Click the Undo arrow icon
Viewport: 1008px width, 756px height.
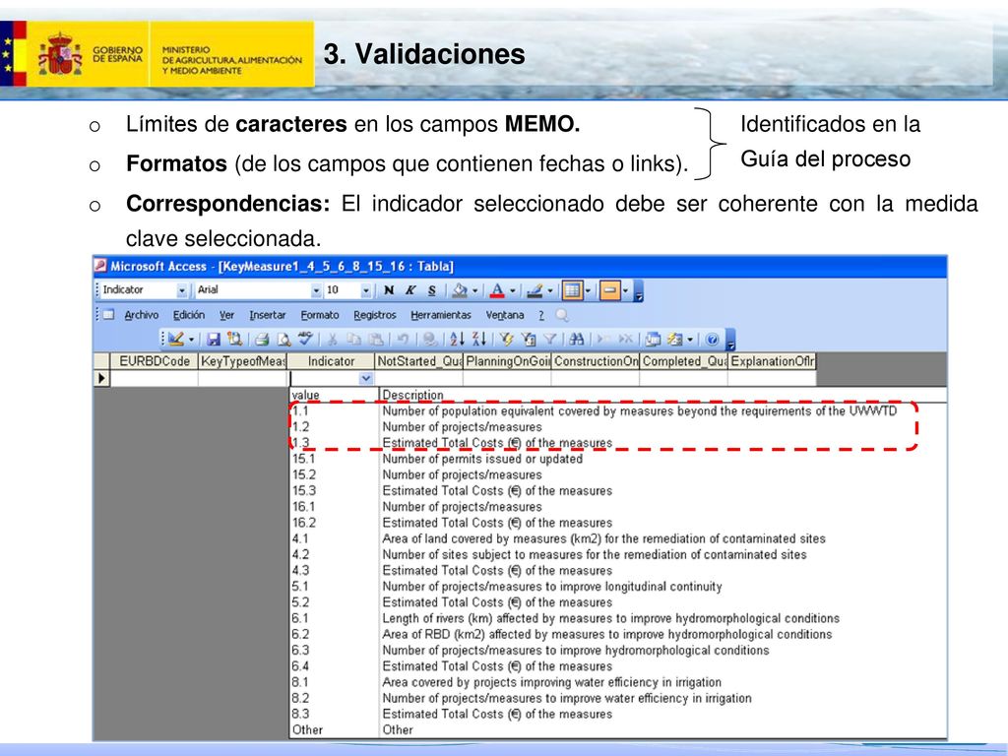click(x=403, y=339)
